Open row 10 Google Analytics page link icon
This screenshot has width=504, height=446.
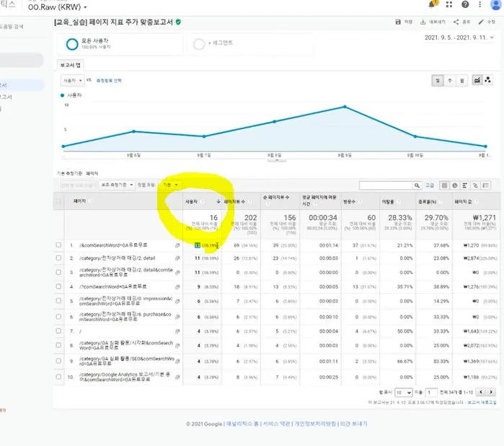[177, 377]
